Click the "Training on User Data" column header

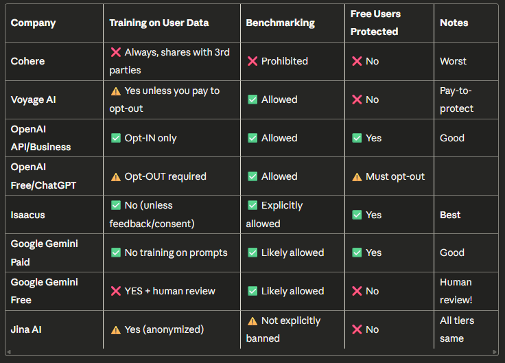click(x=158, y=23)
